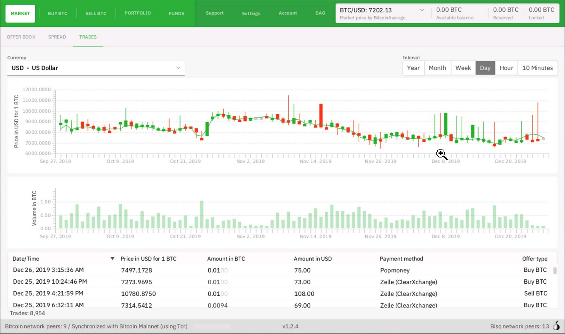Open the PORTFOLIO section
Image resolution: width=565 pixels, height=334 pixels.
[138, 13]
